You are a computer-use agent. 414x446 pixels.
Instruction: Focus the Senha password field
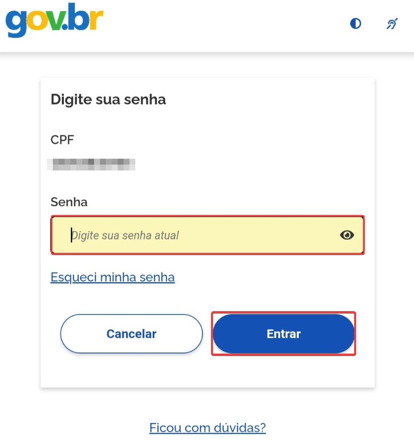207,235
